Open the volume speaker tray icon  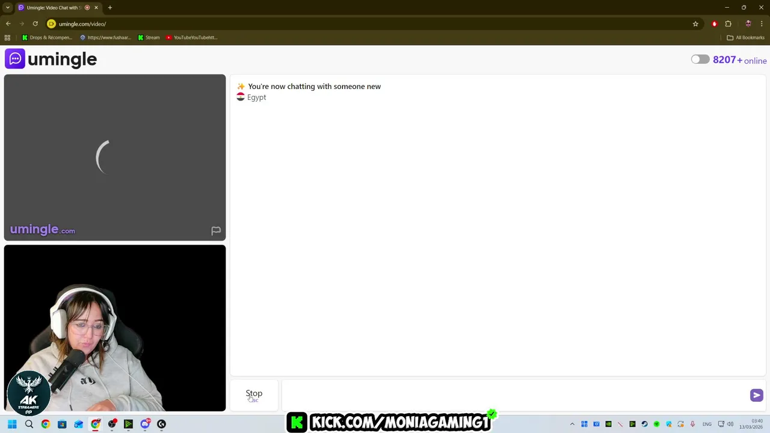730,424
